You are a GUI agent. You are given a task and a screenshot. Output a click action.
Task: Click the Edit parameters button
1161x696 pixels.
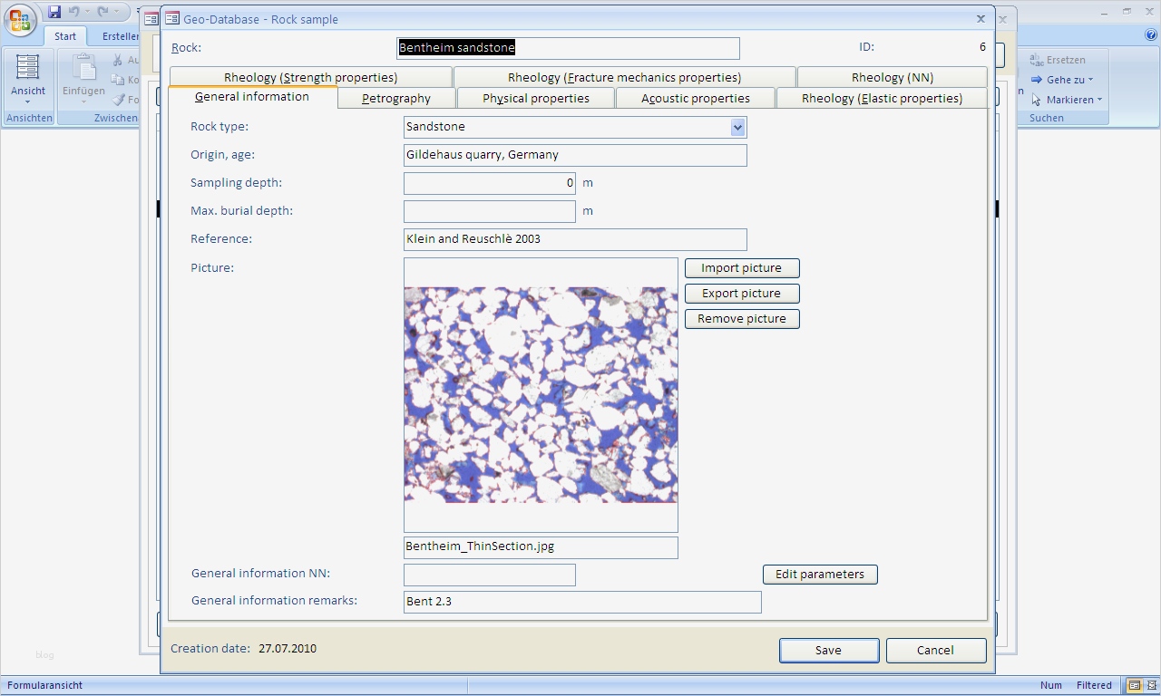(x=820, y=575)
